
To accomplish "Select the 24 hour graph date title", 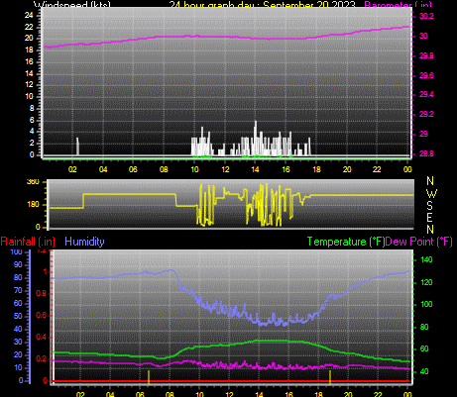I will (x=263, y=4).
